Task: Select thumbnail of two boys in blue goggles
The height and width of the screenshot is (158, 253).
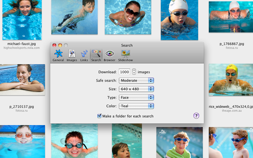Action: (x=231, y=143)
